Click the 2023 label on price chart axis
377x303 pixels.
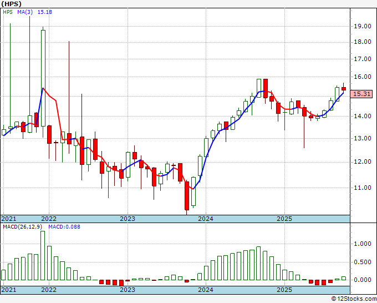(128, 219)
